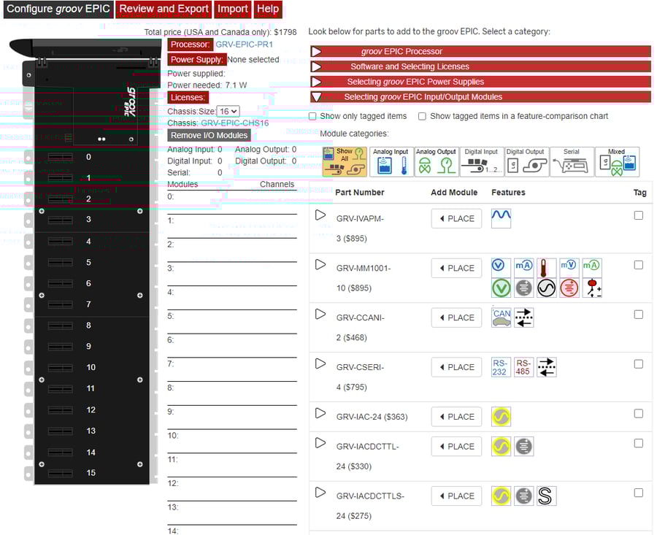Viewport: 657px width, 535px height.
Task: Click the waveform feature icon for GRV-IVAPM
Action: (501, 218)
